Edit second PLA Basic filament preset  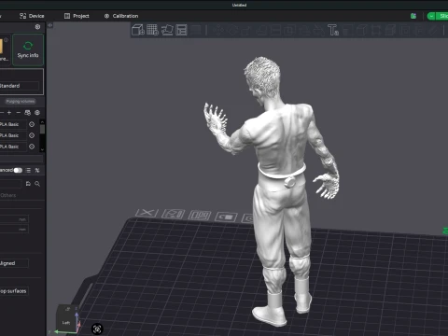click(x=32, y=135)
